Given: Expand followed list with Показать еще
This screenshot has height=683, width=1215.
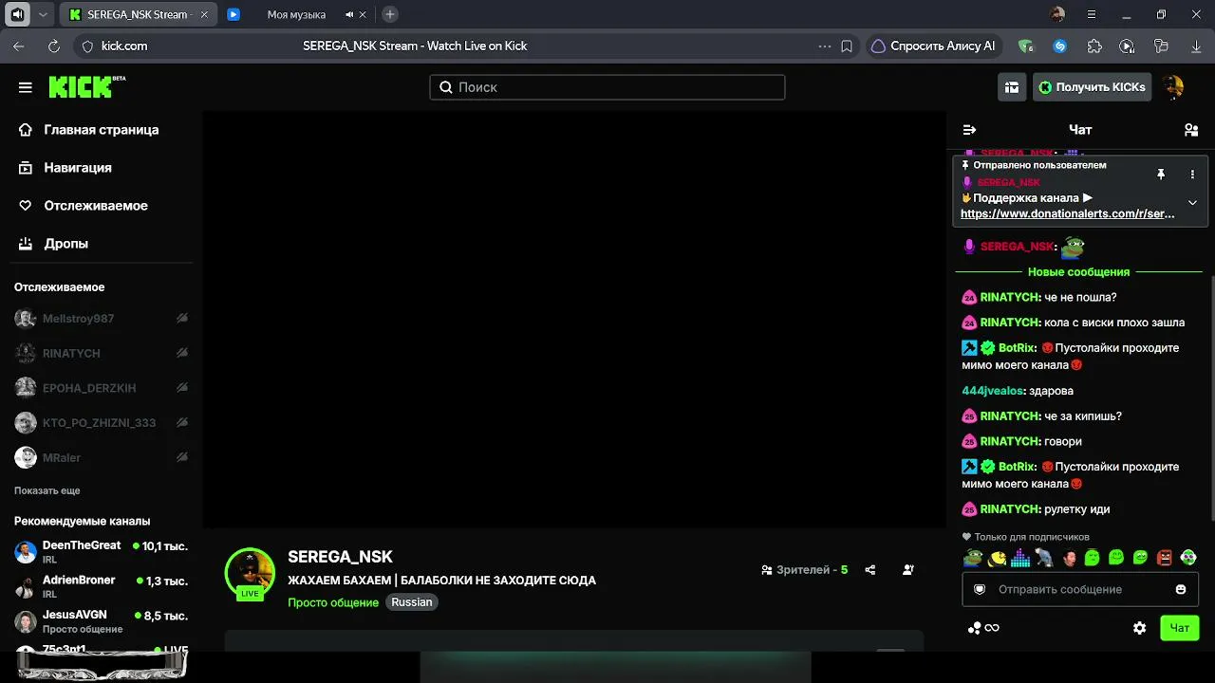Looking at the screenshot, I should tap(47, 490).
